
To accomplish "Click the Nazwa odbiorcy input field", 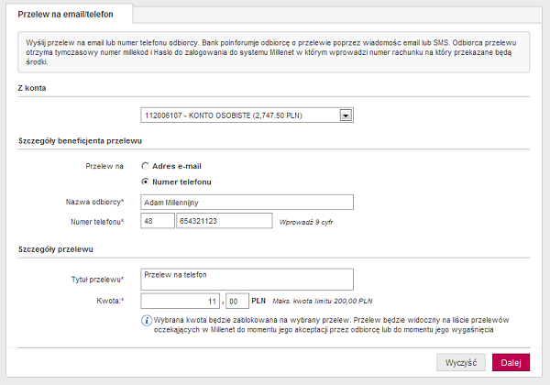I will [247, 203].
